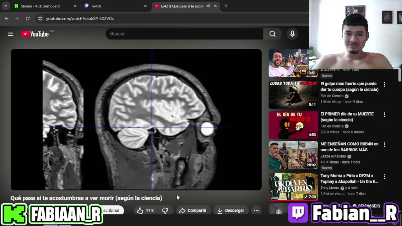Click title ME ENSEÑAN COMO R0B4N
Image resolution: width=402 pixels, height=226 pixels.
[x=349, y=147]
